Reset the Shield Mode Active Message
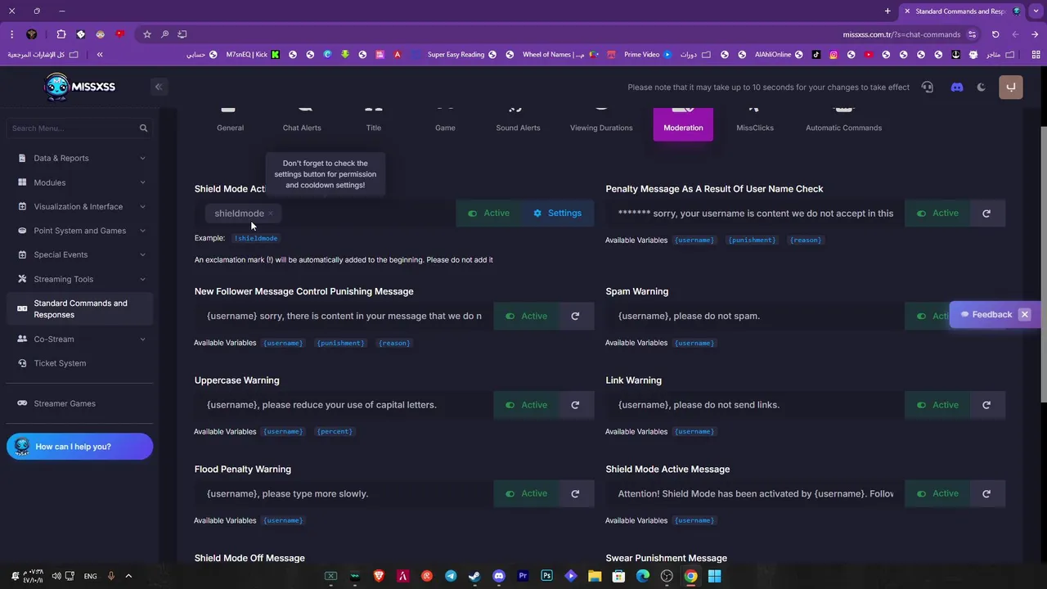Screen dimensions: 1047x589 (x=986, y=493)
